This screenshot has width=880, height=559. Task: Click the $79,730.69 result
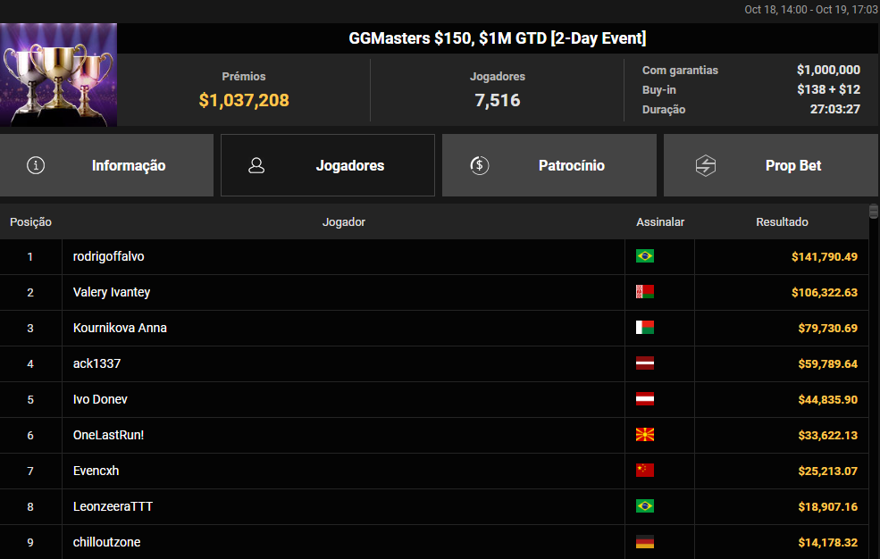click(x=828, y=328)
